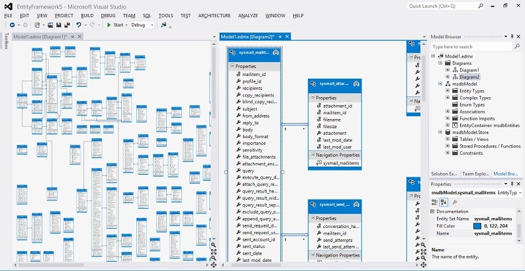Click the Save All toolbar icon

point(67,25)
